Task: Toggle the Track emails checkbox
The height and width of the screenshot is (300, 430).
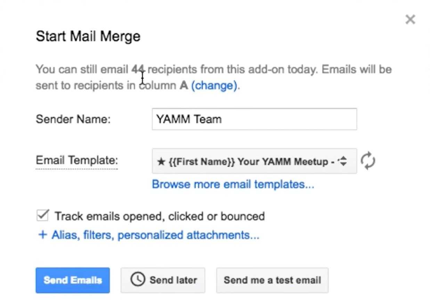Action: tap(42, 215)
